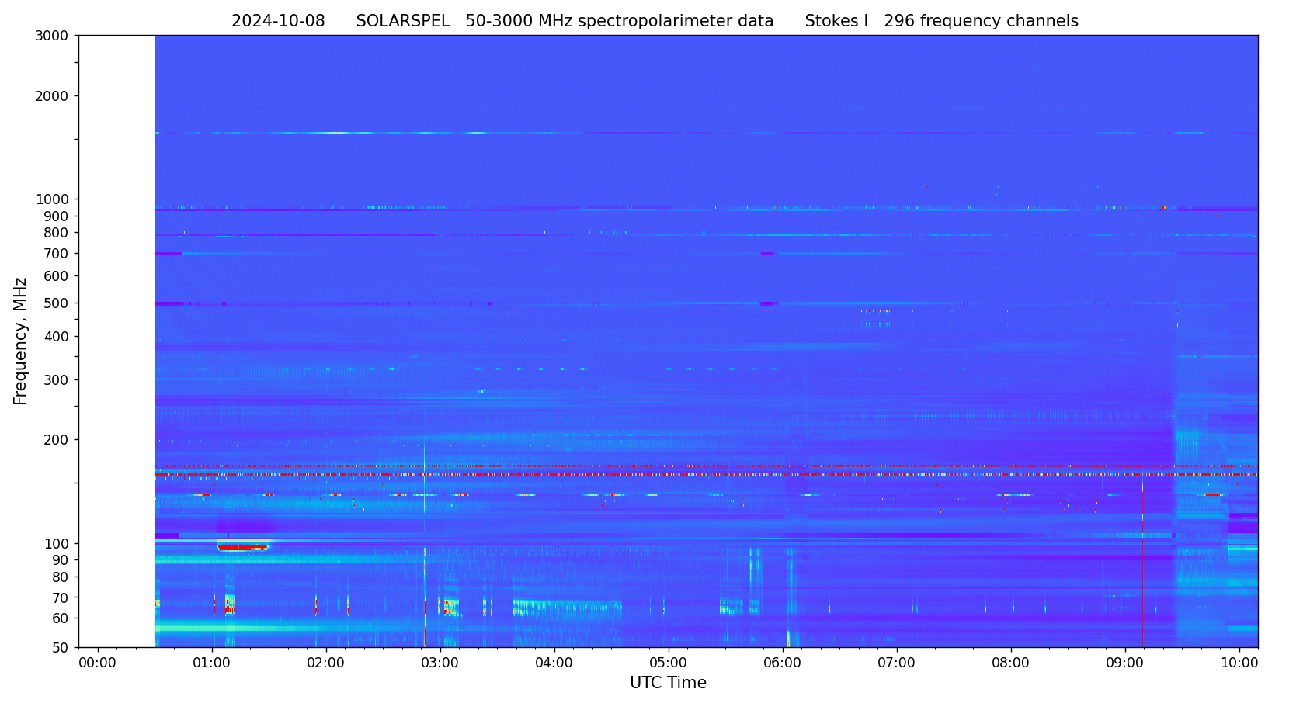This screenshot has height=703, width=1310.
Task: Click the 2024-10-08 date in the title
Action: coord(278,22)
